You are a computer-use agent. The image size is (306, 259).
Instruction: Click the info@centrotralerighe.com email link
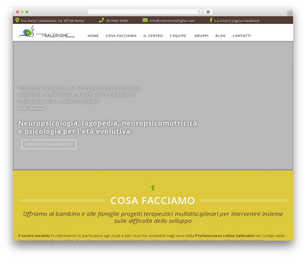172,21
